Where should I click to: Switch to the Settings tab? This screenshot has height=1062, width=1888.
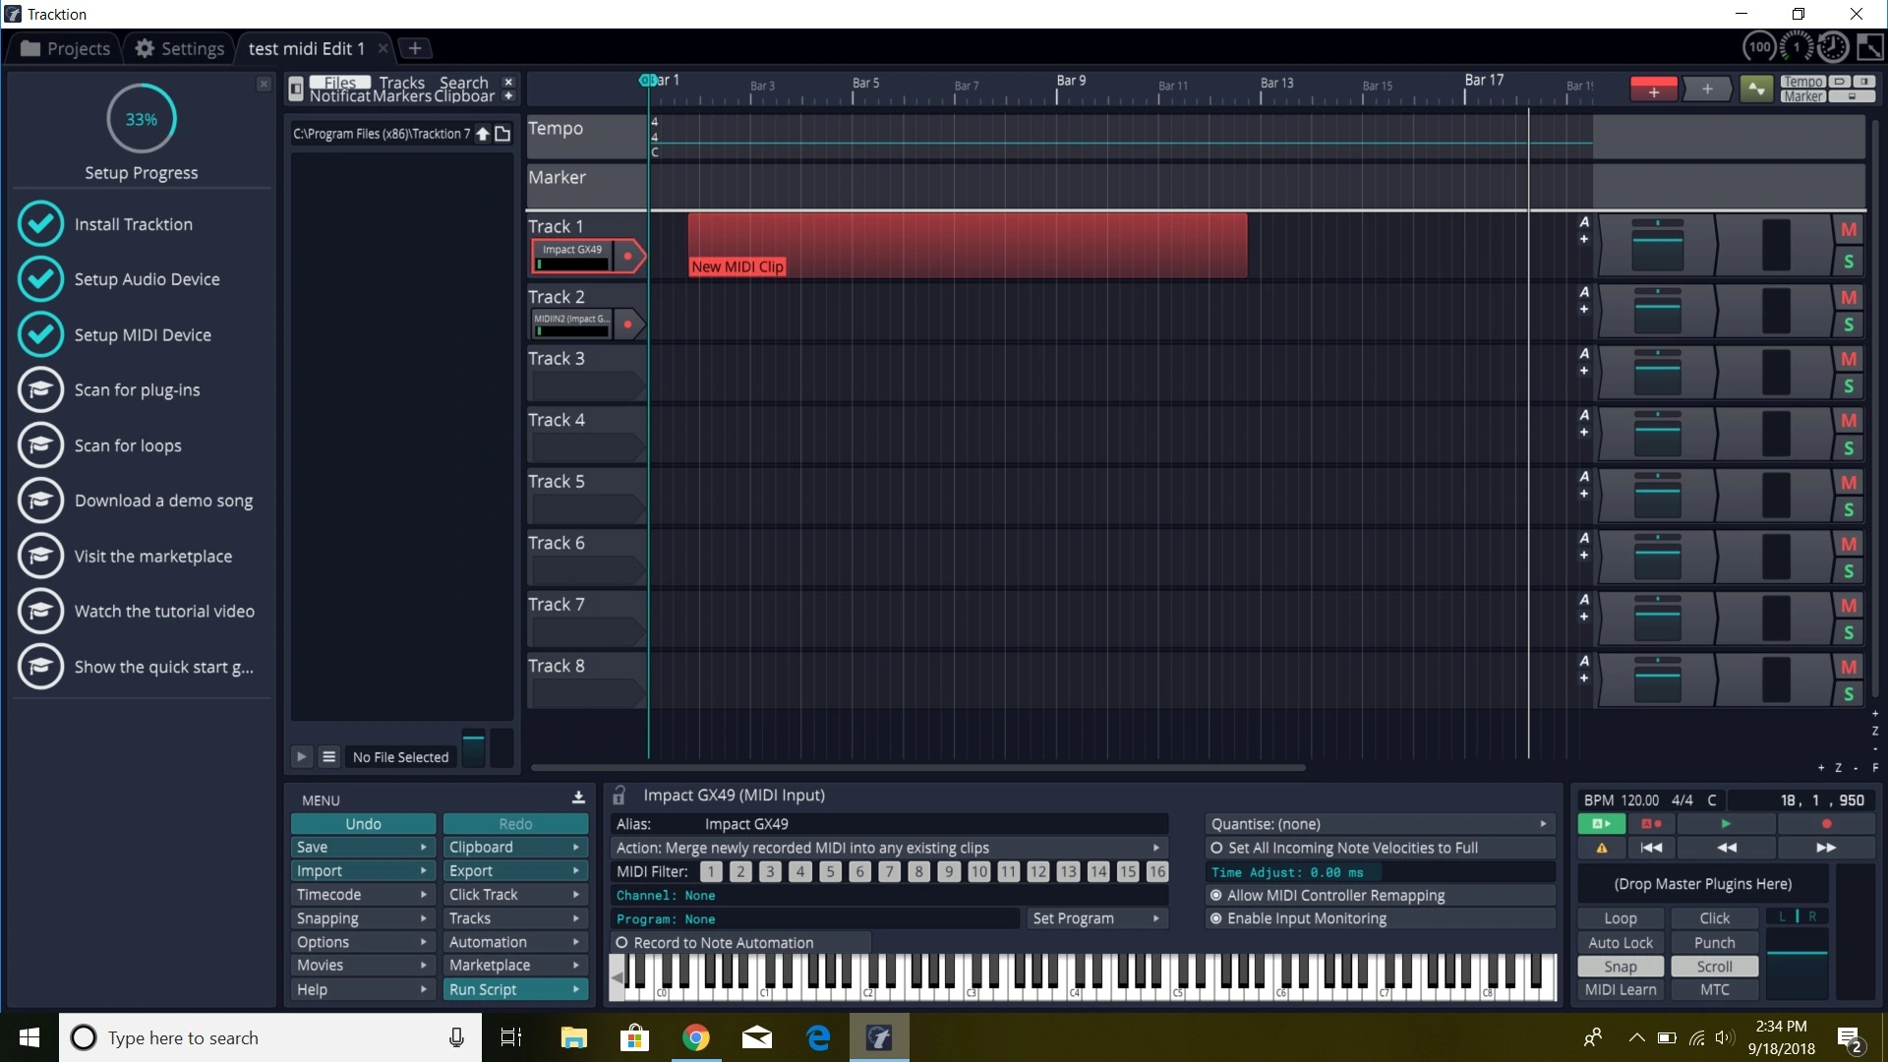pos(179,48)
